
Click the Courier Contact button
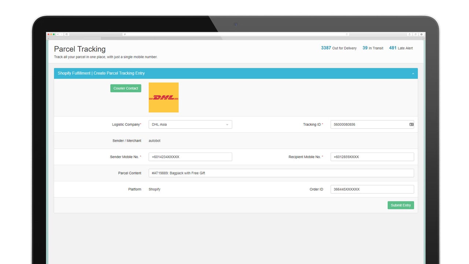tap(126, 88)
